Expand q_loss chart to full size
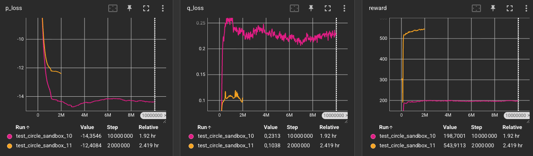Image resolution: width=533 pixels, height=156 pixels. (328, 8)
